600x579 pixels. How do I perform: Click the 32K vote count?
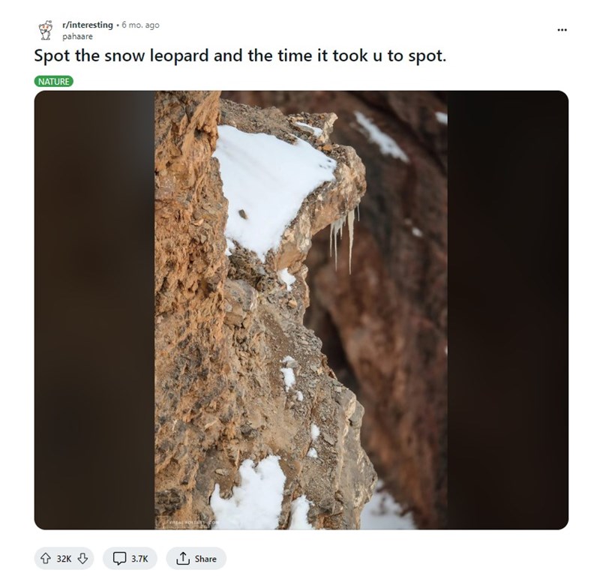pyautogui.click(x=64, y=559)
